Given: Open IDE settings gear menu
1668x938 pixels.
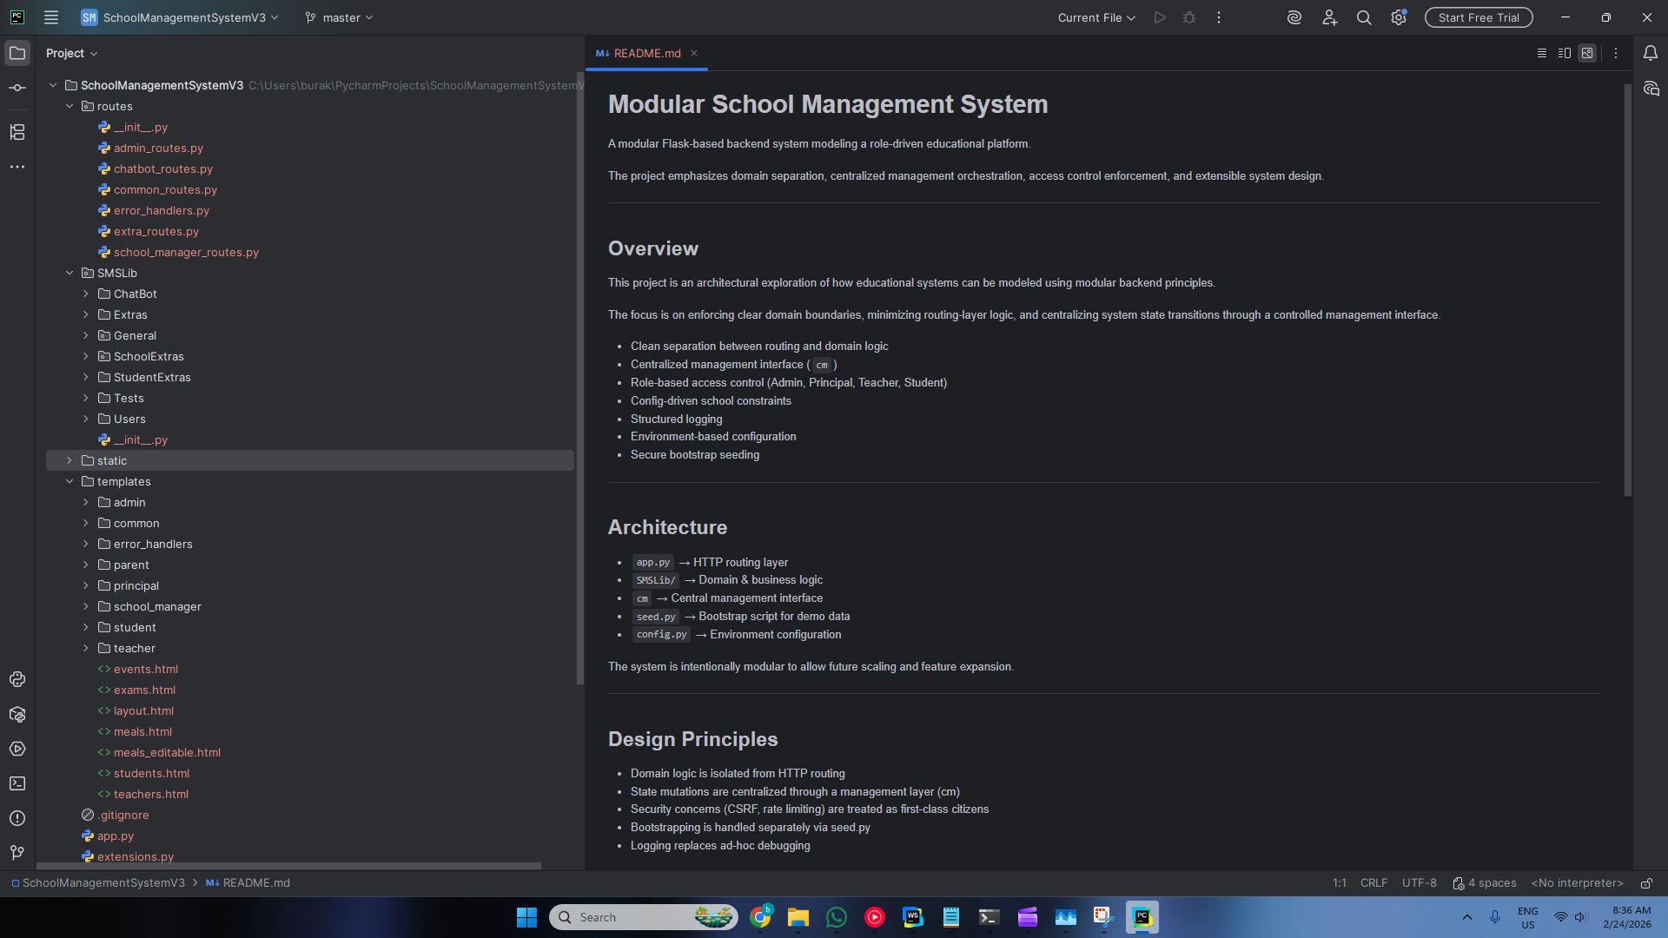Looking at the screenshot, I should (x=1399, y=17).
